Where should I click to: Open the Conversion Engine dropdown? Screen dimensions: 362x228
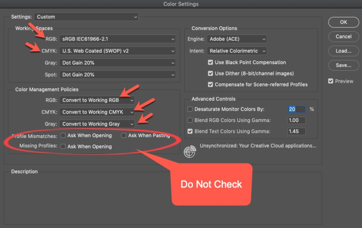(x=237, y=39)
